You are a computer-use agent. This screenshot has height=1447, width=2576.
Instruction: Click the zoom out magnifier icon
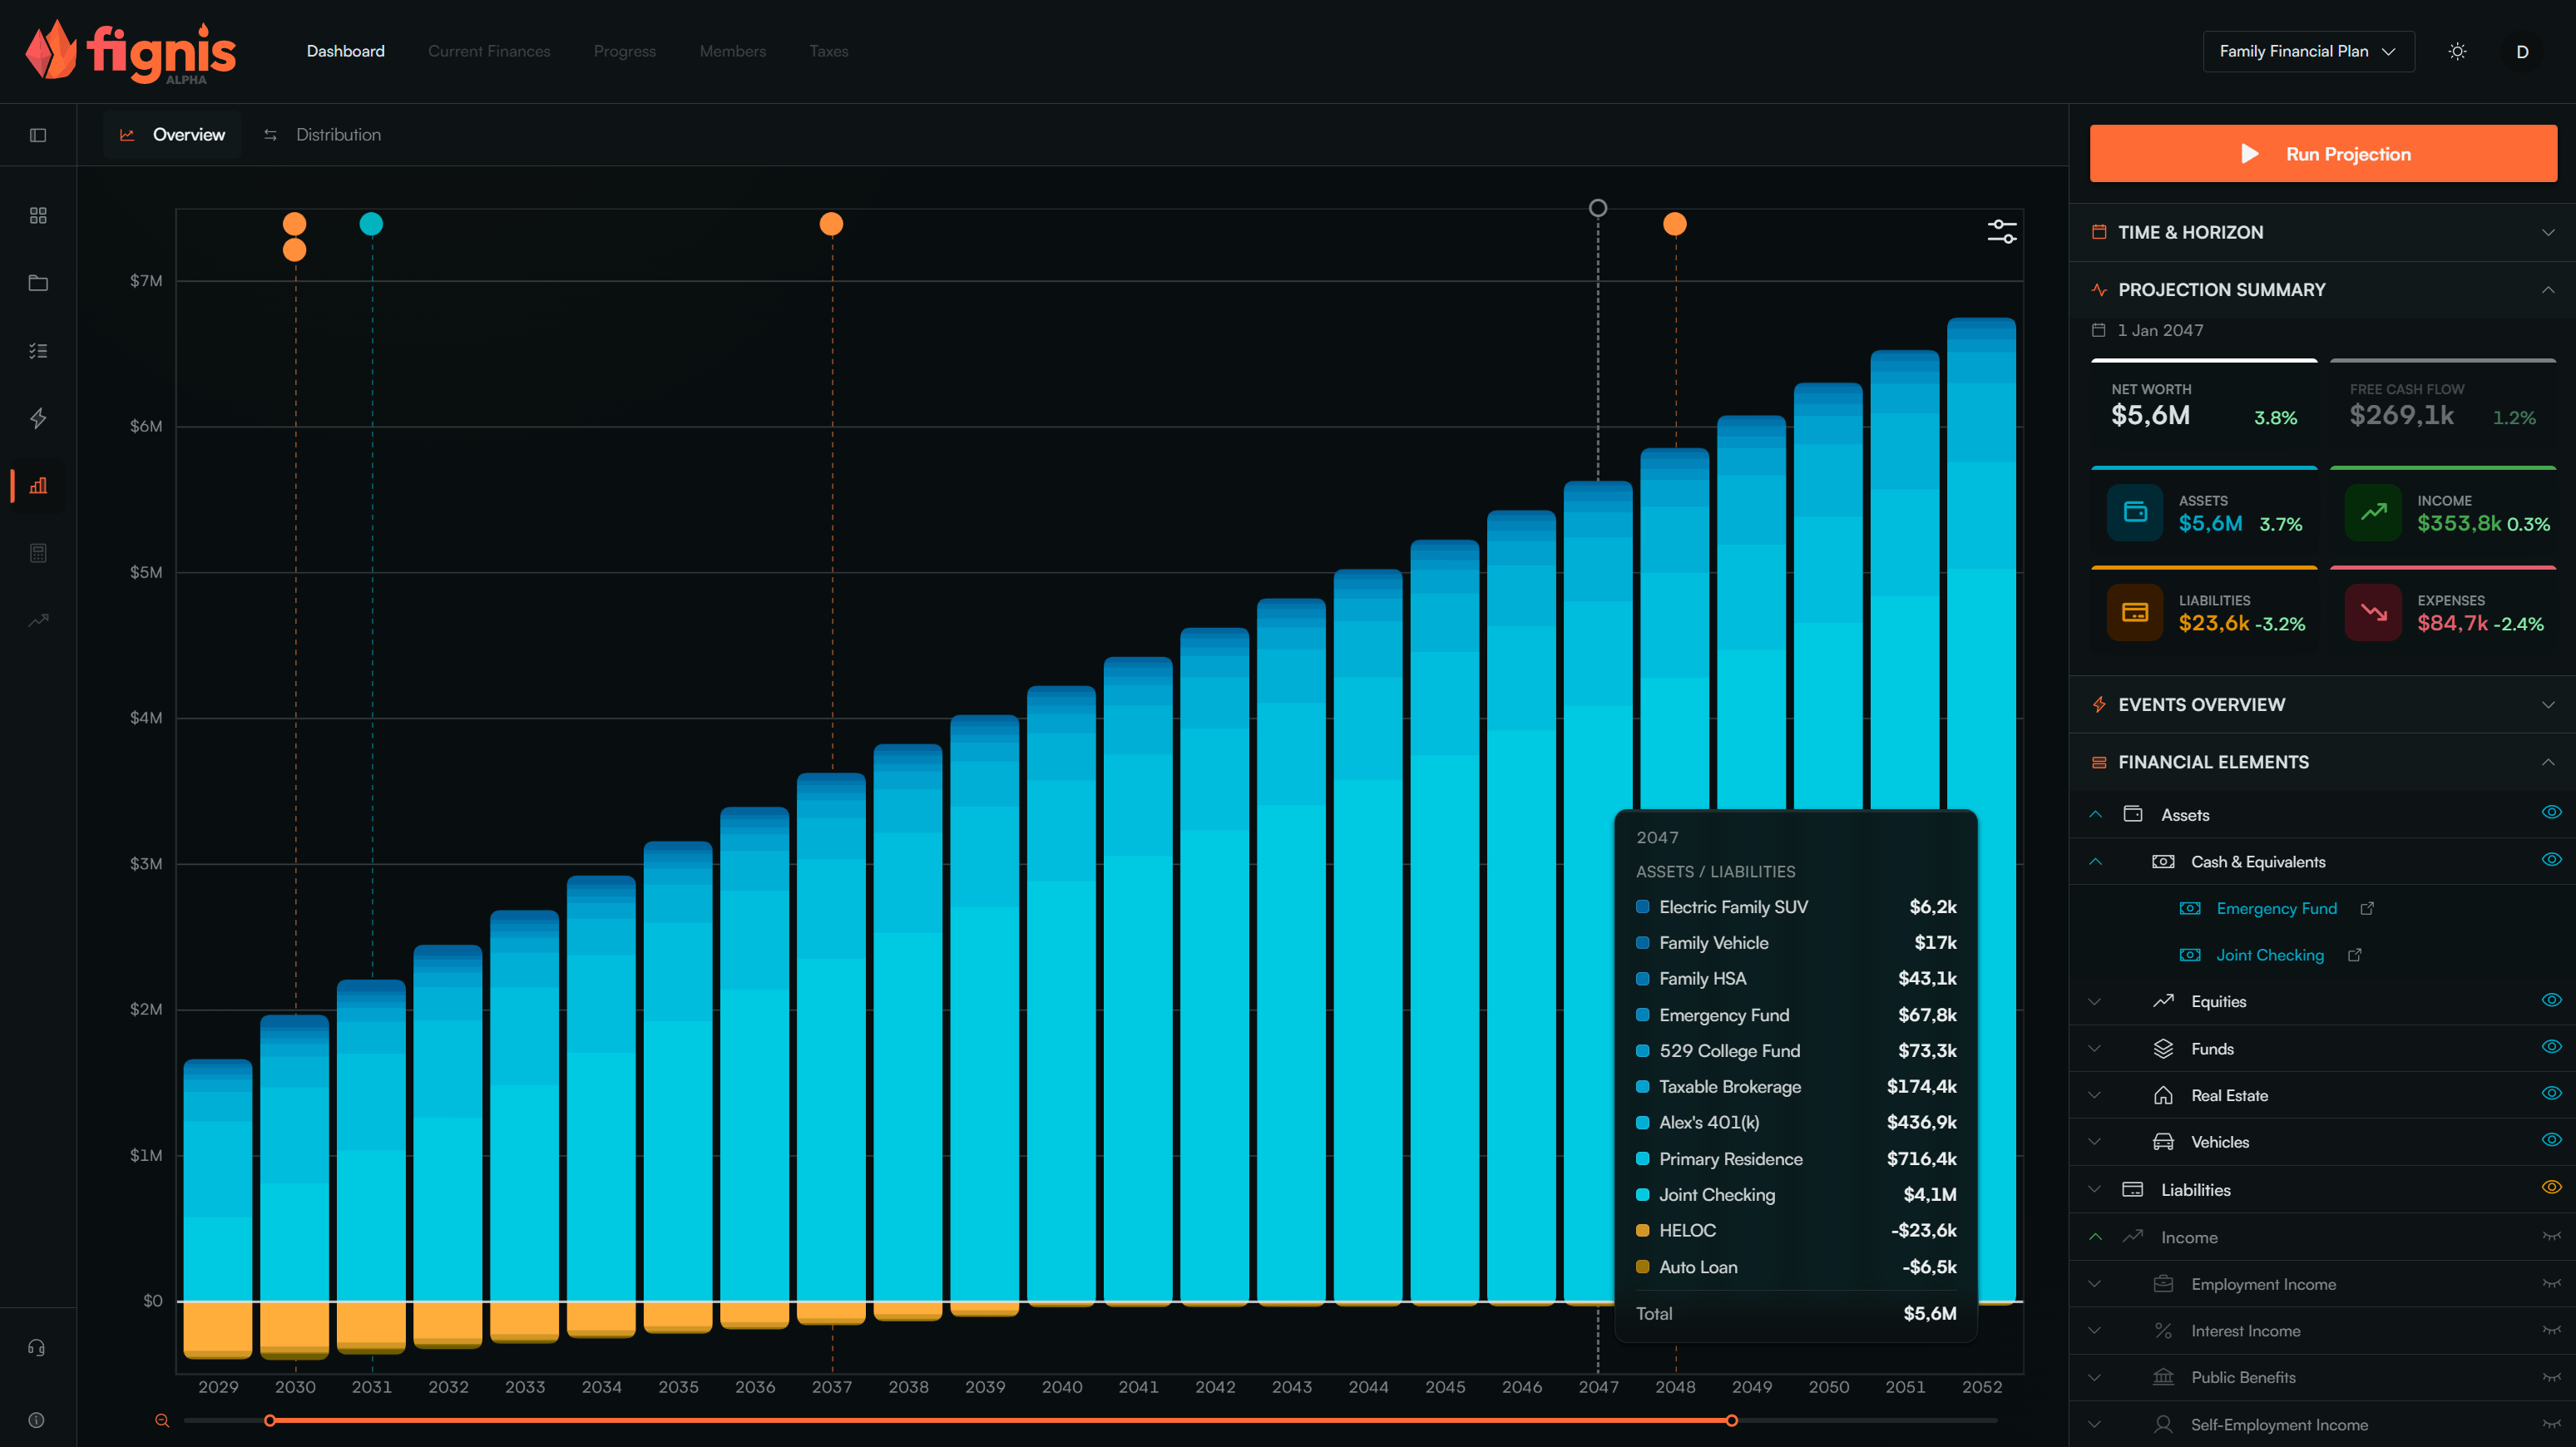pos(162,1420)
